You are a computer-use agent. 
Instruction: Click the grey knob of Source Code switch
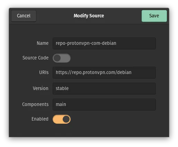57,58
